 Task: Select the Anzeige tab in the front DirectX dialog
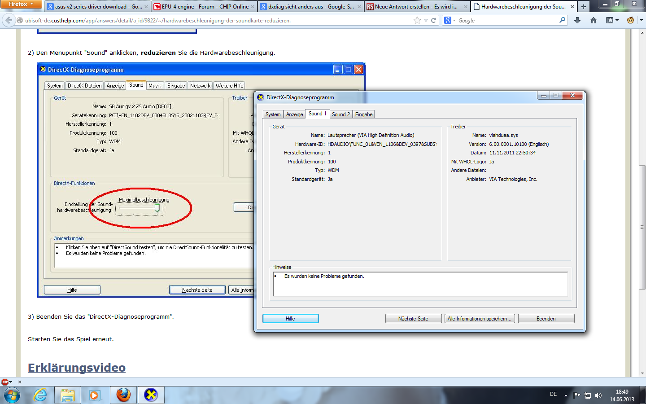294,114
